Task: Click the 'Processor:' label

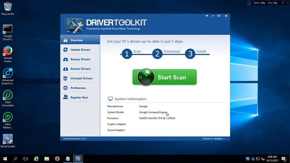Action: [113, 118]
